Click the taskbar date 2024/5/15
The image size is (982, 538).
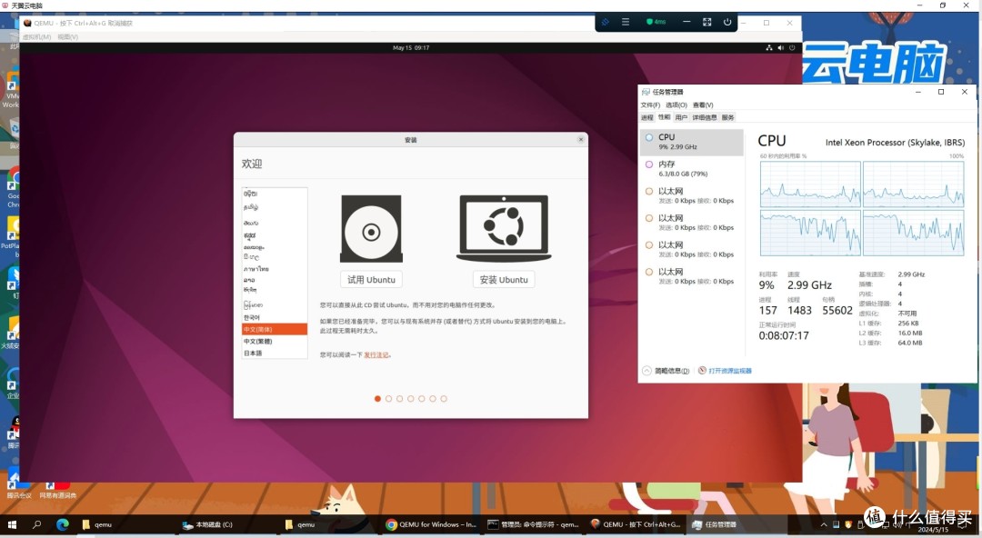click(933, 530)
